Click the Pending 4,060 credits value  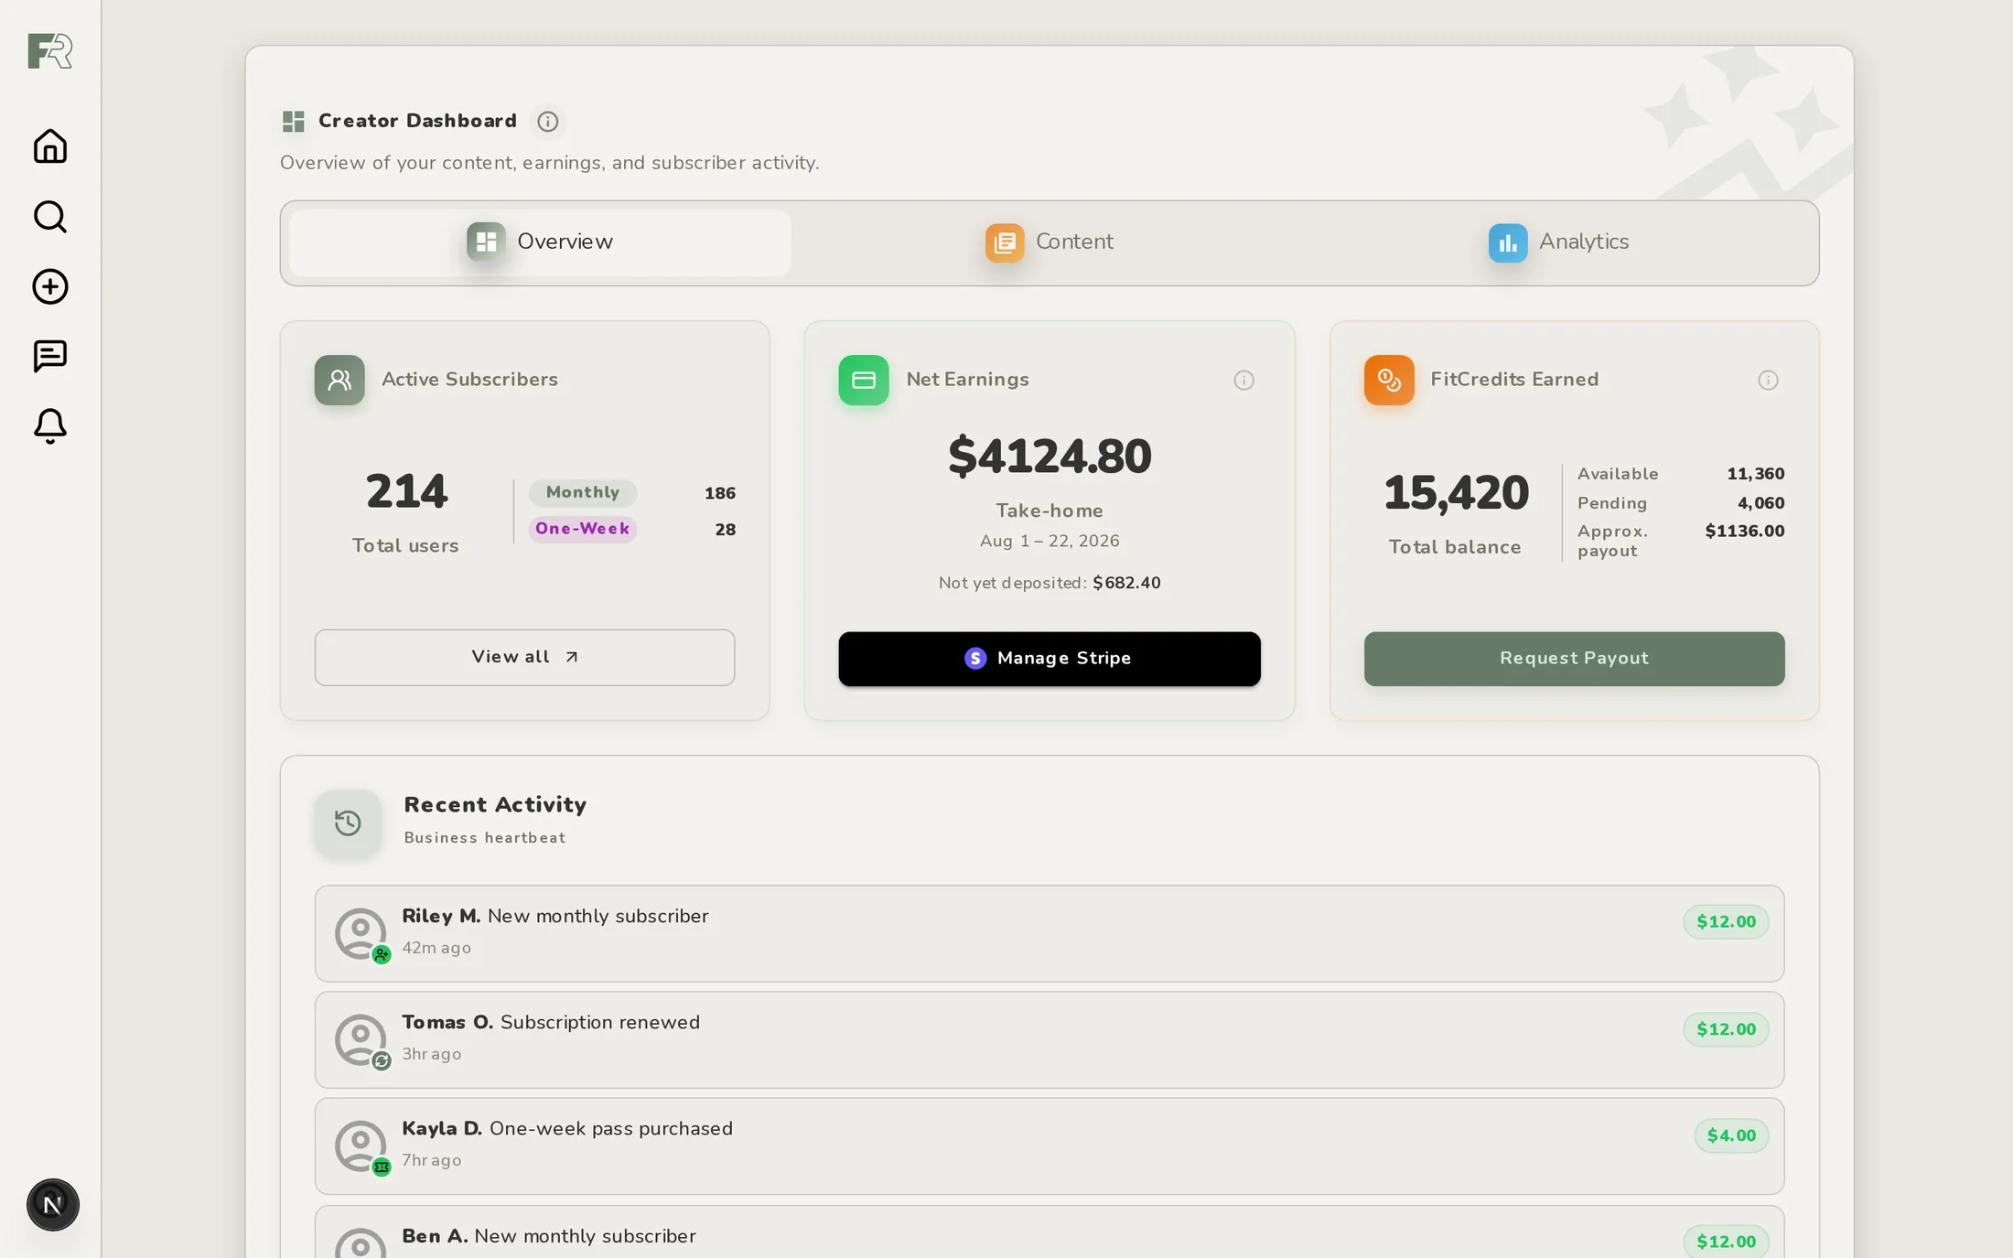click(x=1760, y=503)
